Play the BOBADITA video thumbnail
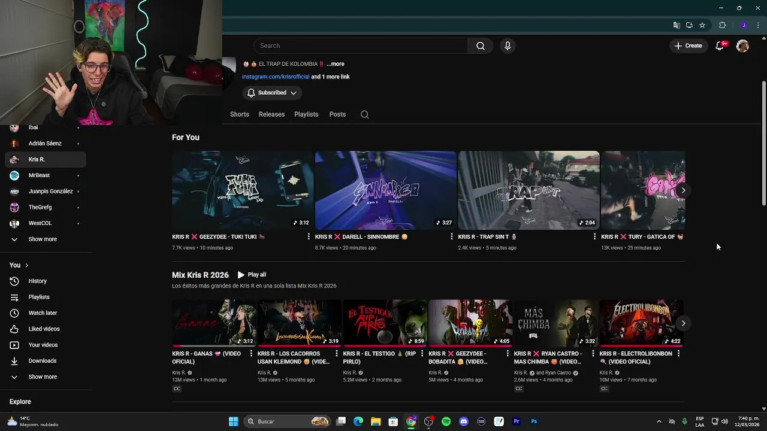Screen dimensions: 767x431 pyautogui.click(x=471, y=323)
